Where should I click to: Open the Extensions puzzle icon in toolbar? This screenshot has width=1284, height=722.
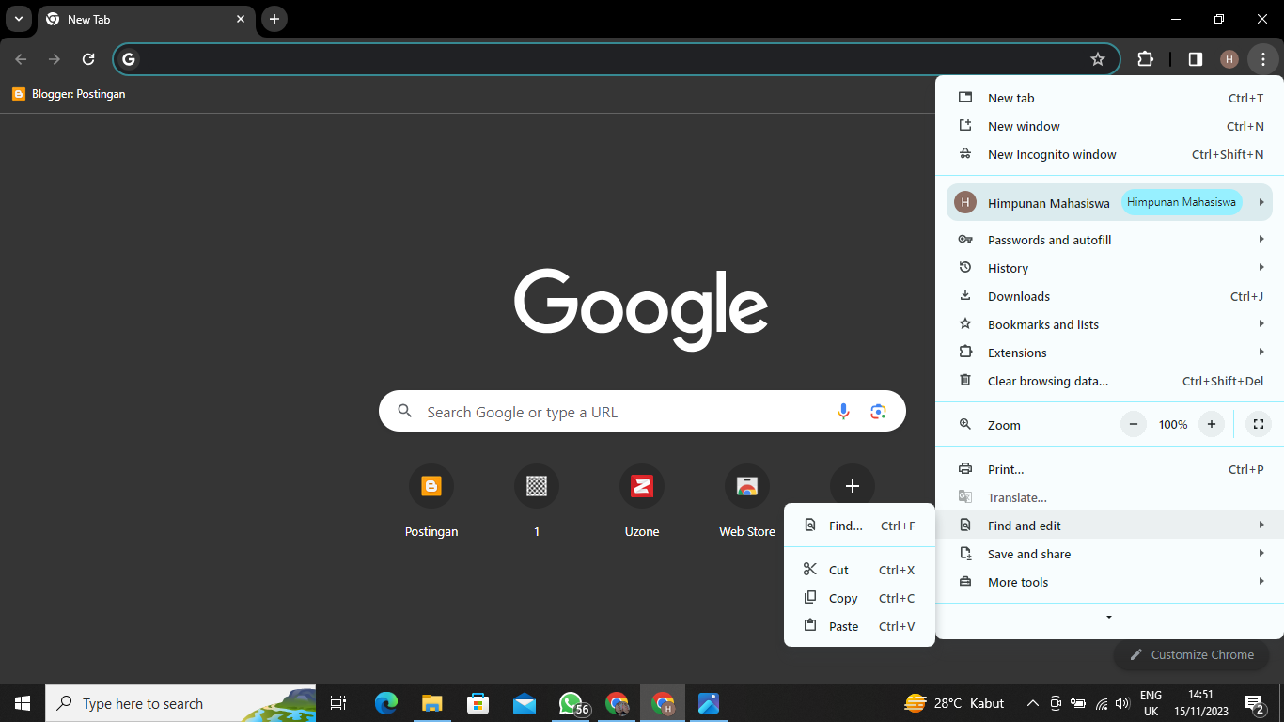click(x=1145, y=59)
